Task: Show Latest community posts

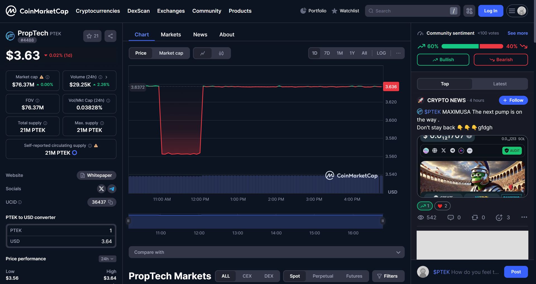Action: tap(500, 84)
